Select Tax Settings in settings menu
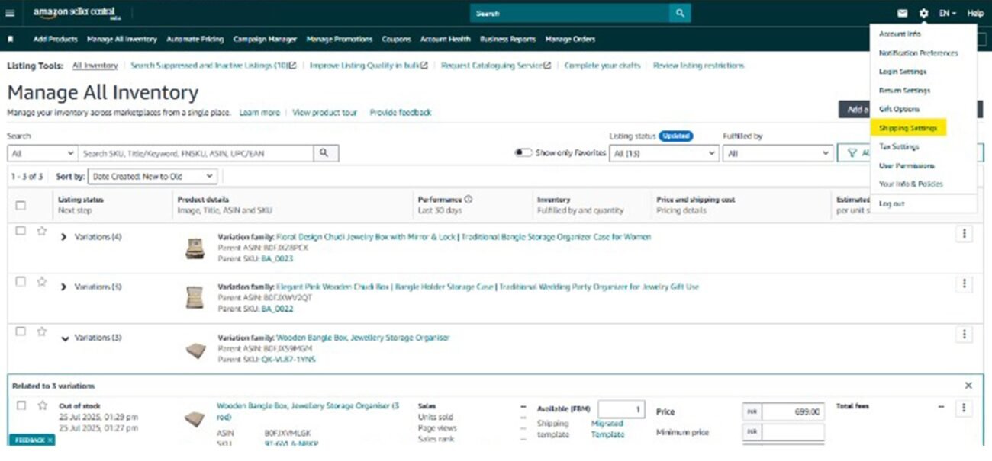Image resolution: width=992 pixels, height=461 pixels. [899, 146]
